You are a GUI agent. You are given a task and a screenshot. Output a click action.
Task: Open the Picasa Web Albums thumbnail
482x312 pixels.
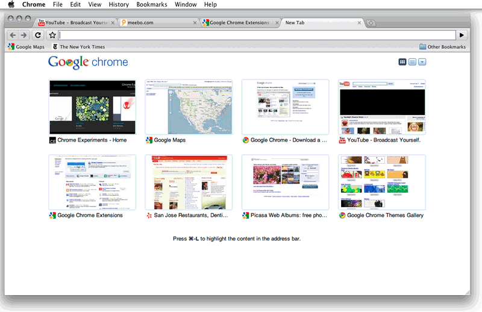(285, 183)
